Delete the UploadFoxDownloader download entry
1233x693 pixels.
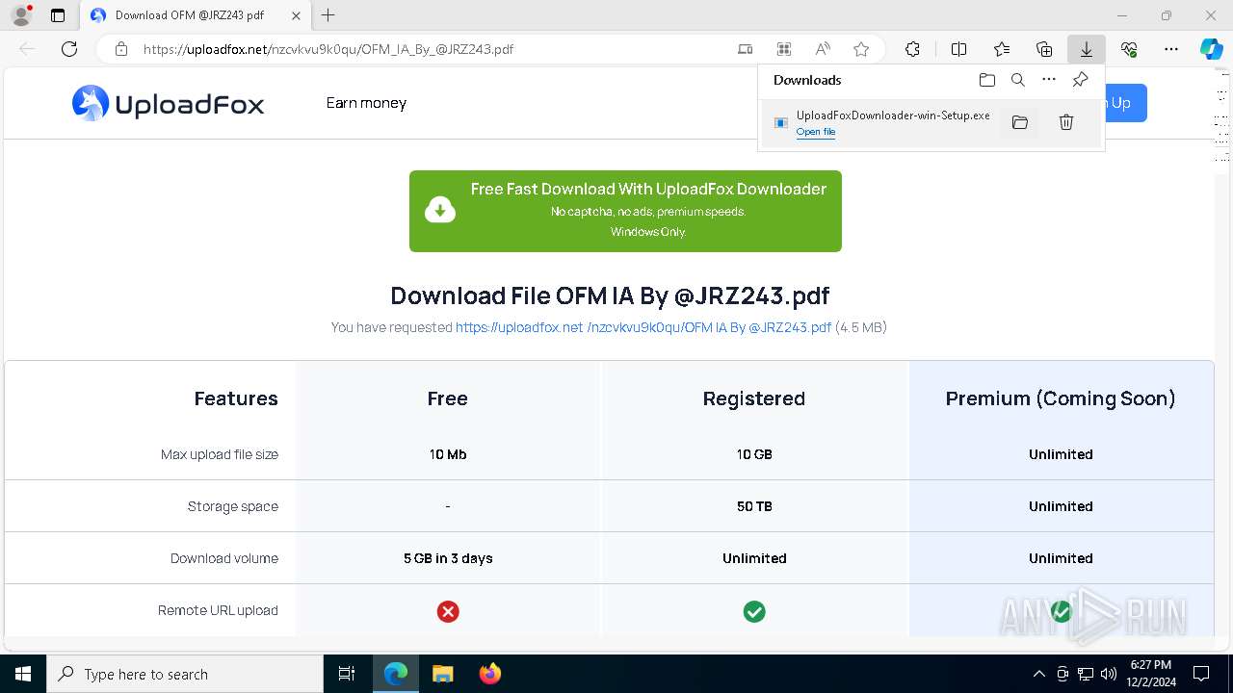tap(1066, 122)
